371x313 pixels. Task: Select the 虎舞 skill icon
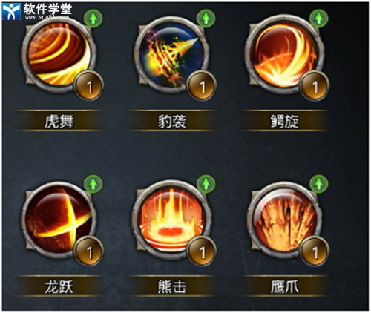[59, 55]
